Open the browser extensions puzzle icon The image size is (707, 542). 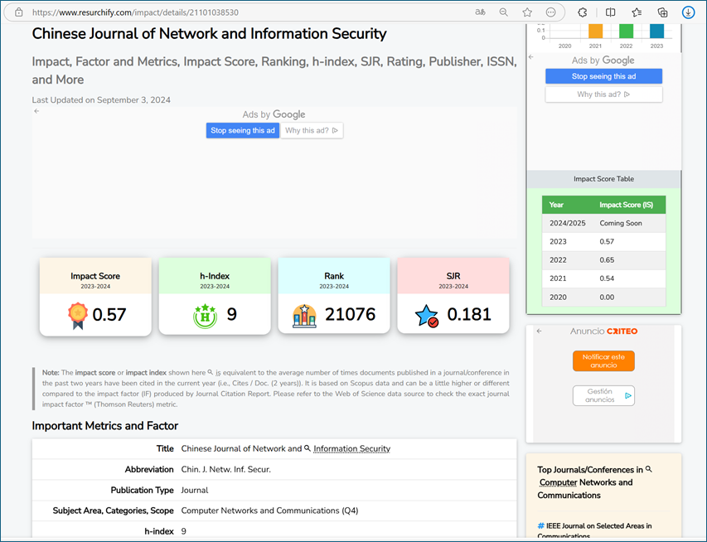[x=583, y=12]
